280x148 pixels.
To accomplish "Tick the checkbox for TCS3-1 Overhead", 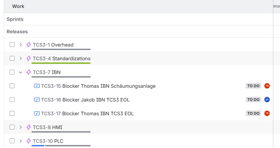I will [12, 45].
